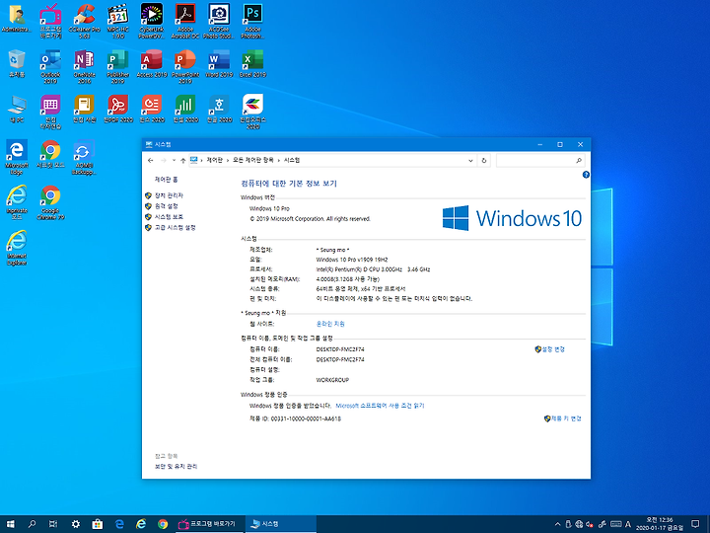Click the muted volume tray icon
The width and height of the screenshot is (710, 533).
(590, 524)
